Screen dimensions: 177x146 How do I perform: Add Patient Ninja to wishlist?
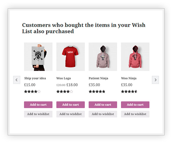click(103, 114)
